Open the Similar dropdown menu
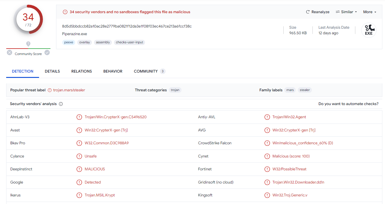Screen dimensions: 385x204 point(346,12)
